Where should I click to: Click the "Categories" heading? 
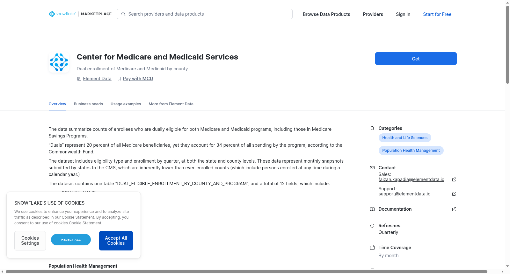(390, 128)
